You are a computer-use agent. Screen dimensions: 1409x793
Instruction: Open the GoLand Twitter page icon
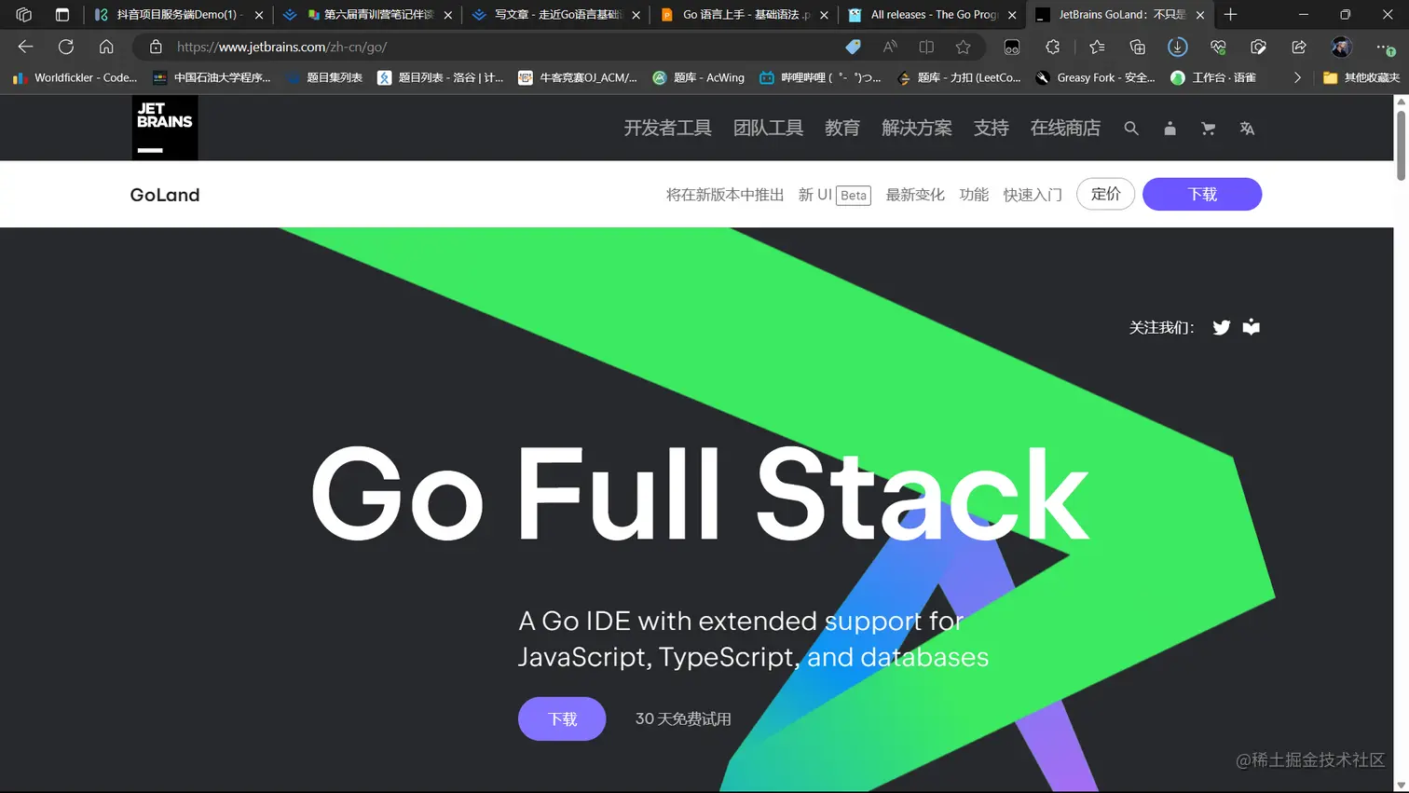[1222, 327]
